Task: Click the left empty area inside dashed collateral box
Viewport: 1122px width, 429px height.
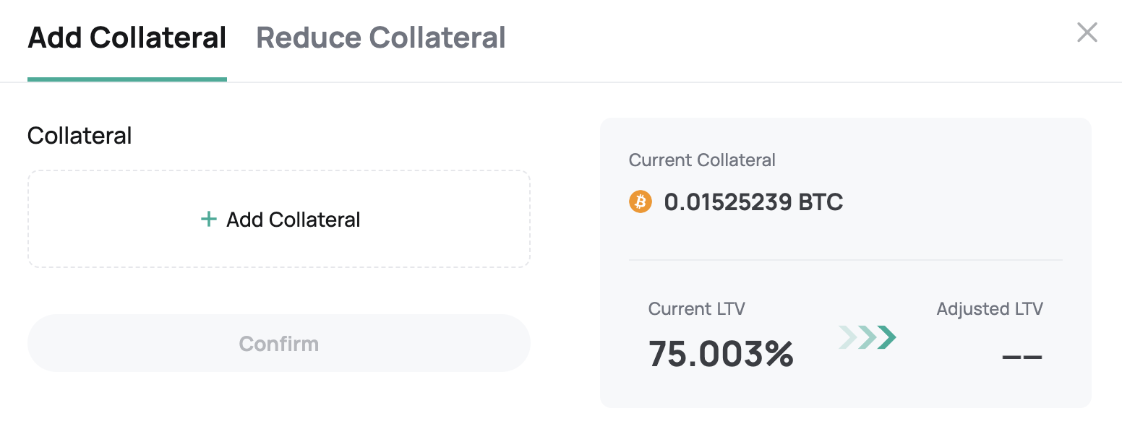Action: [108, 219]
